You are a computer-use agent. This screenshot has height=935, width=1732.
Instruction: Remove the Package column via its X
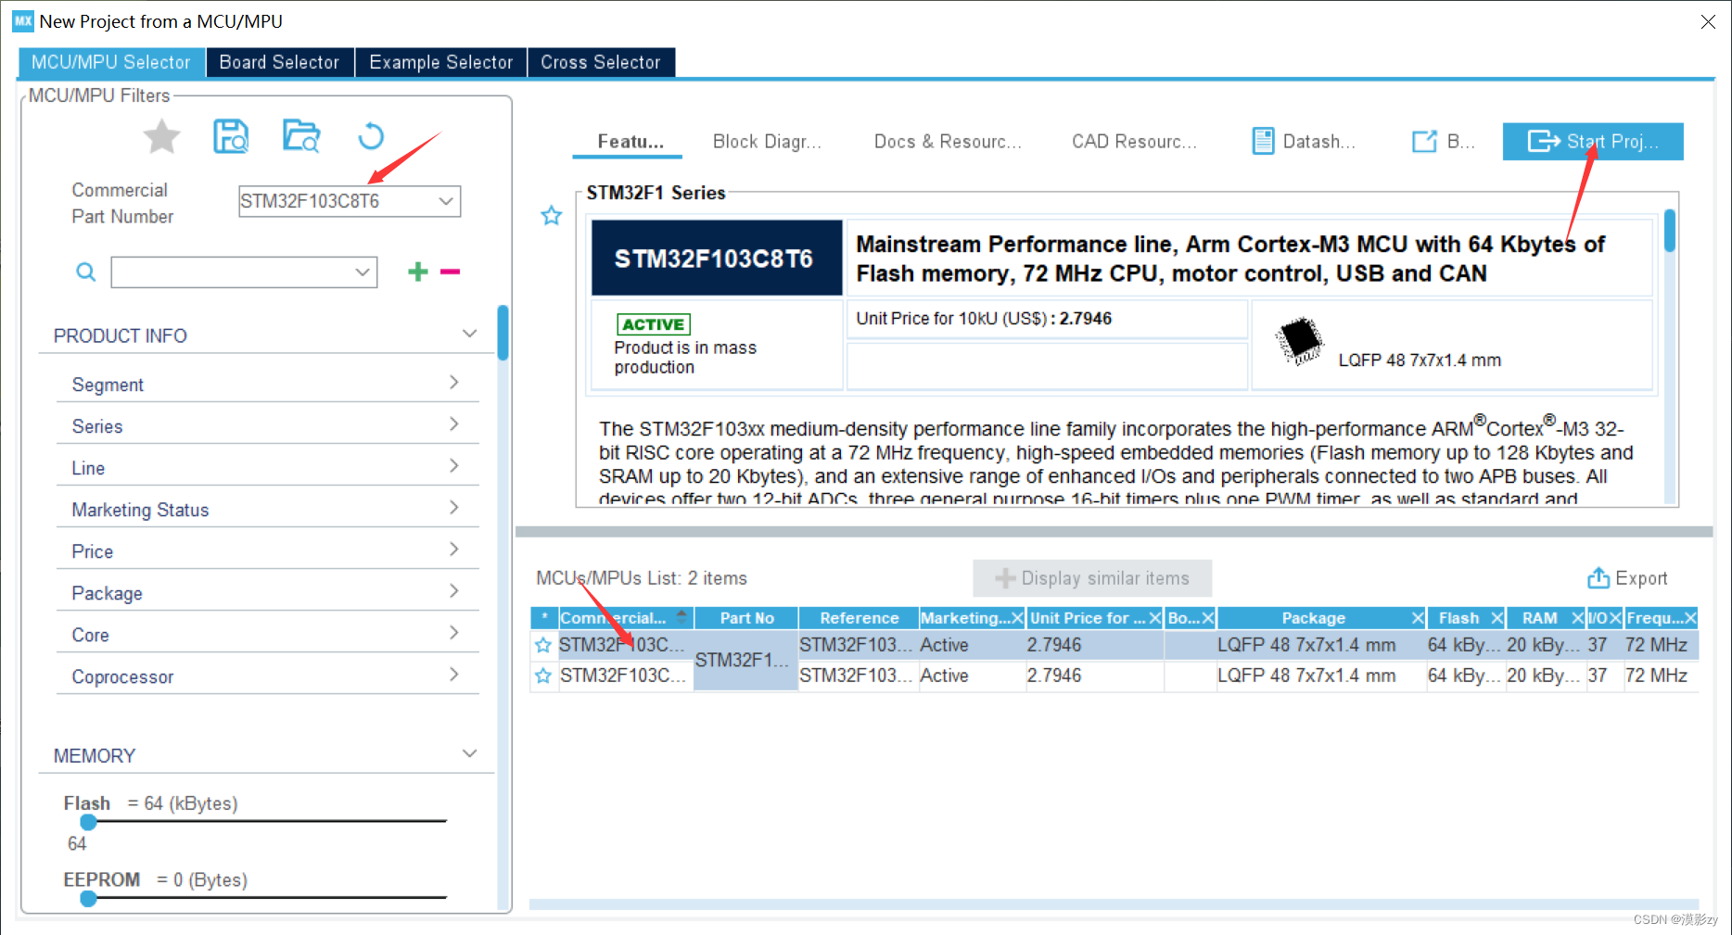pyautogui.click(x=1418, y=618)
